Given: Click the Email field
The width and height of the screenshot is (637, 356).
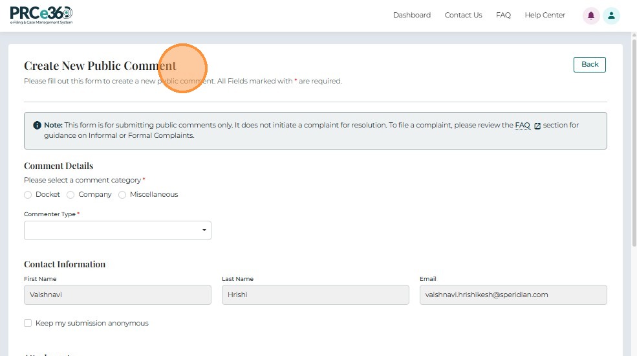Looking at the screenshot, I should [513, 295].
